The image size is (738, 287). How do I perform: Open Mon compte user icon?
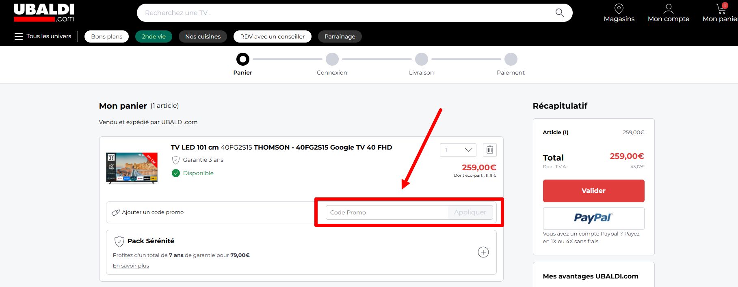tap(669, 9)
